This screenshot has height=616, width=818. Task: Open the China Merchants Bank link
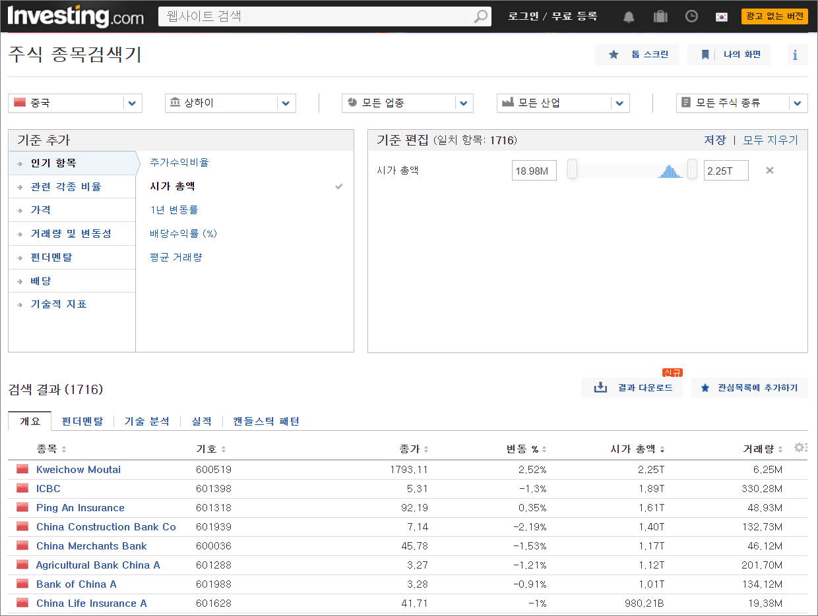coord(92,546)
